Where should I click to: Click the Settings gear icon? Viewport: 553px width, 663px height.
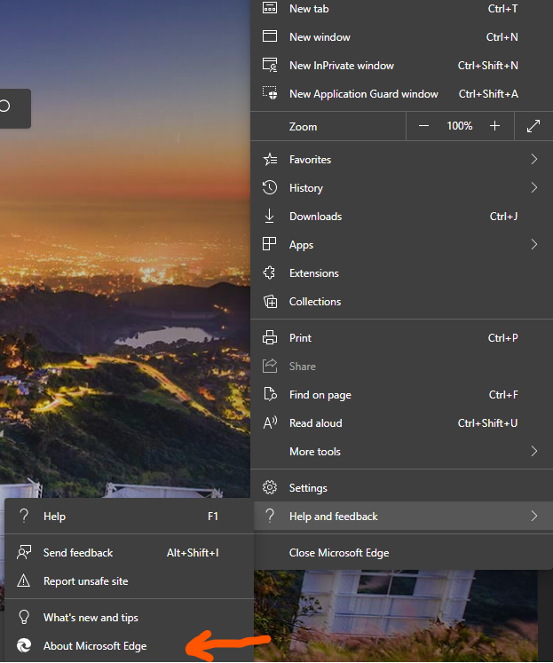coord(271,488)
